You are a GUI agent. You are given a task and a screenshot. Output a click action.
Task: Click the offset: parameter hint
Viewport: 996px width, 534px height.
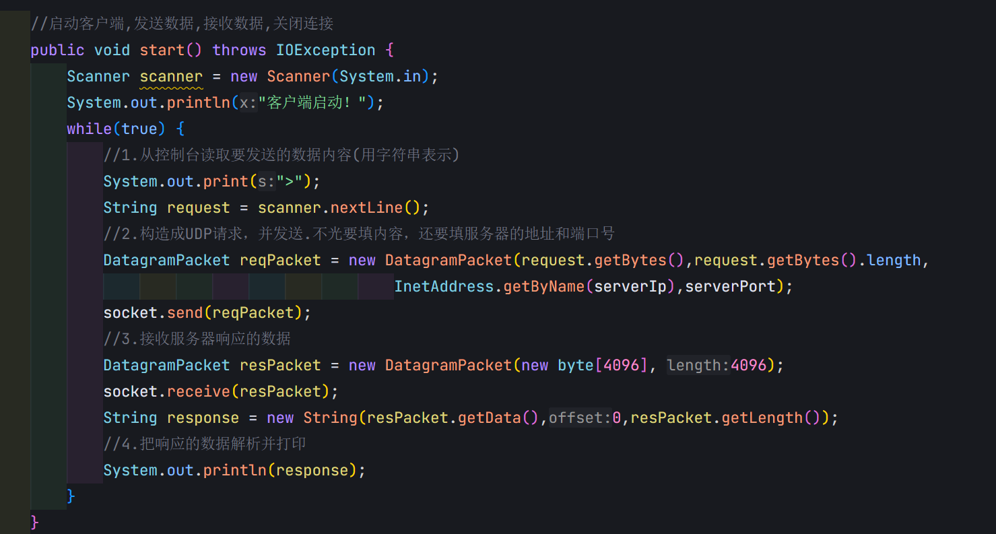580,418
